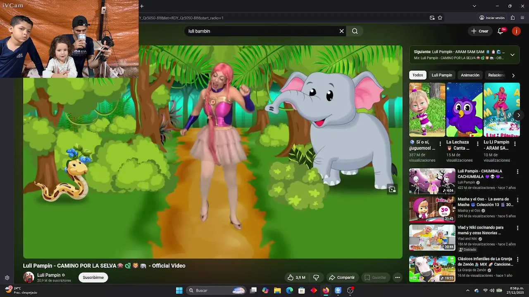This screenshot has height=297, width=529.
Task: Open Microsoft Store from the taskbar
Action: (302, 290)
